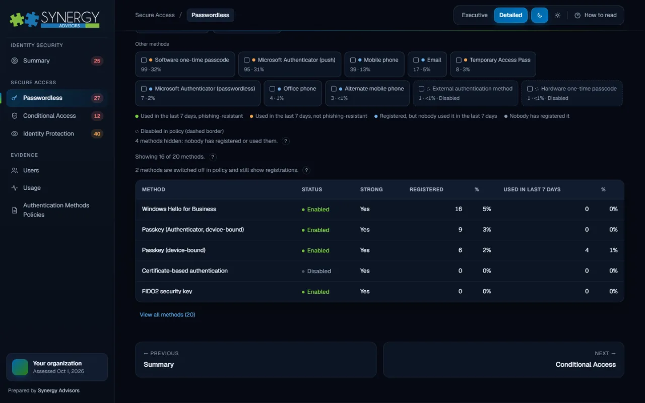
Task: Expand View all methods (20)
Action: [x=167, y=315]
